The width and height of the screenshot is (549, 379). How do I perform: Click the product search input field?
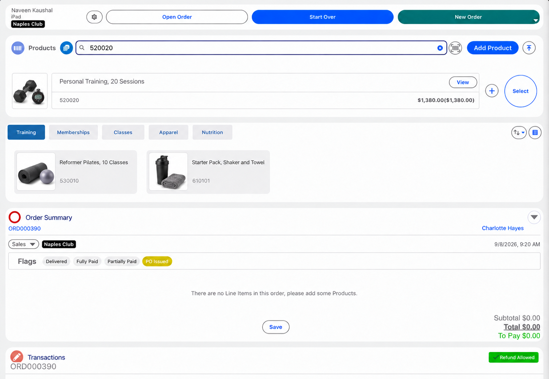coord(261,48)
